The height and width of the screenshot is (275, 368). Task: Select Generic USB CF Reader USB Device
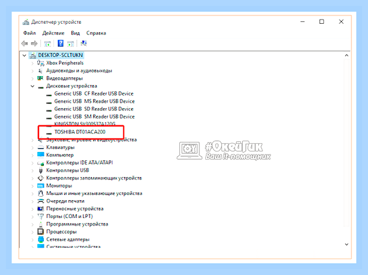point(94,93)
